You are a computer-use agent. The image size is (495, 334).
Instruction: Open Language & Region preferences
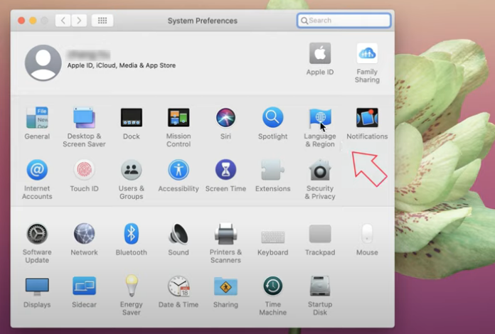pos(319,119)
